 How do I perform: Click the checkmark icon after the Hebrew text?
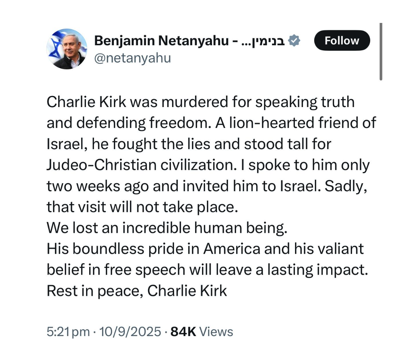(x=294, y=40)
